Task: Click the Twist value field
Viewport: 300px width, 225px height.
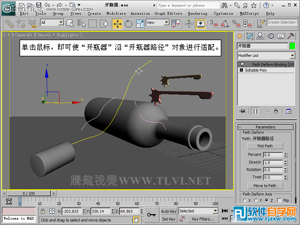Action: (273, 177)
